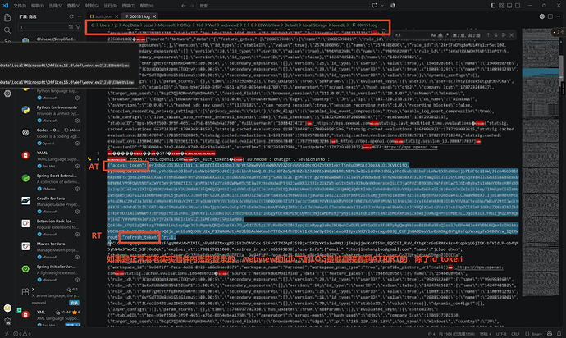Open the Selection menu
This screenshot has height=338, width=566.
point(55,6)
